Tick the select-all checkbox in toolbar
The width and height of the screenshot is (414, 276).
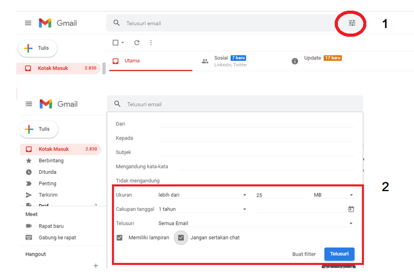[115, 43]
